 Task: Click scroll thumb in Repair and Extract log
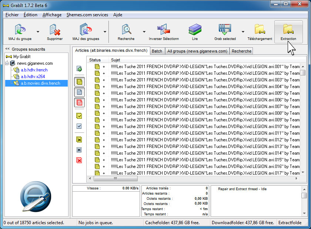(304, 195)
